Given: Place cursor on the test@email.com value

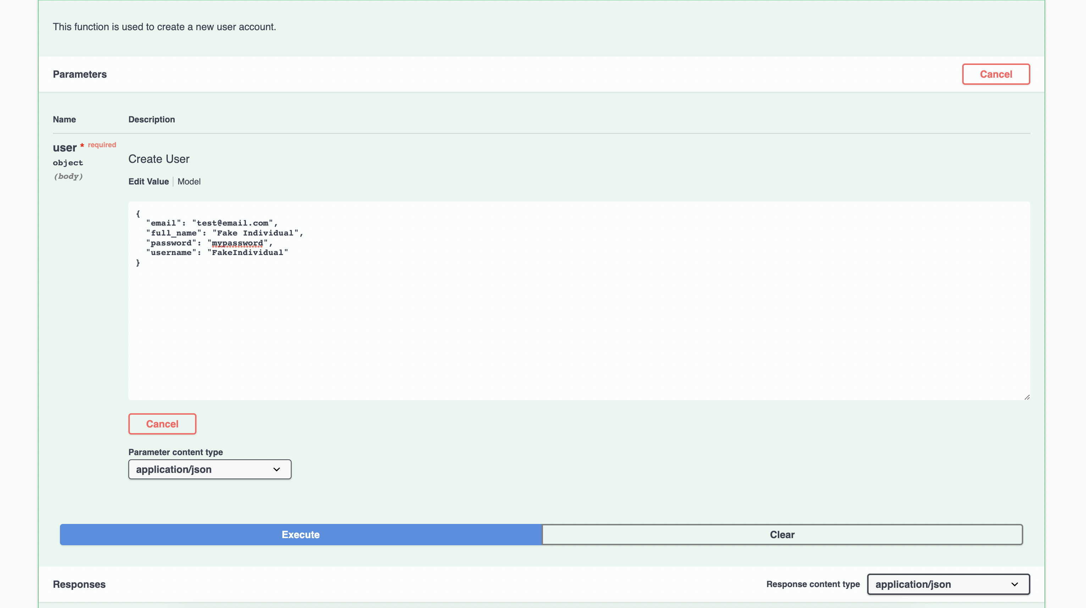Looking at the screenshot, I should (232, 223).
